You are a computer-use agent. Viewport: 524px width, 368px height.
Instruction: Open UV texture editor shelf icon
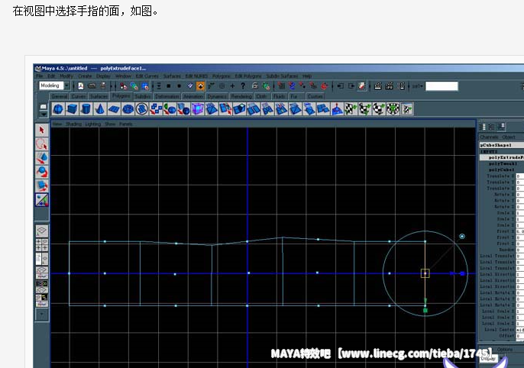(x=406, y=109)
